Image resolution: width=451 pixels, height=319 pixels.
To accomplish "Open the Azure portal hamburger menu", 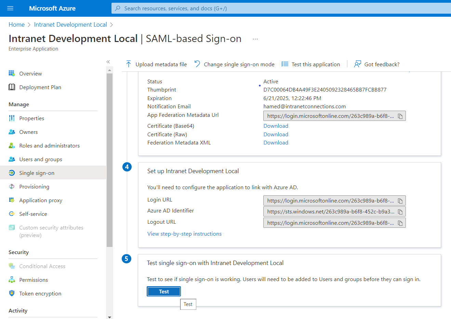I will [10, 8].
